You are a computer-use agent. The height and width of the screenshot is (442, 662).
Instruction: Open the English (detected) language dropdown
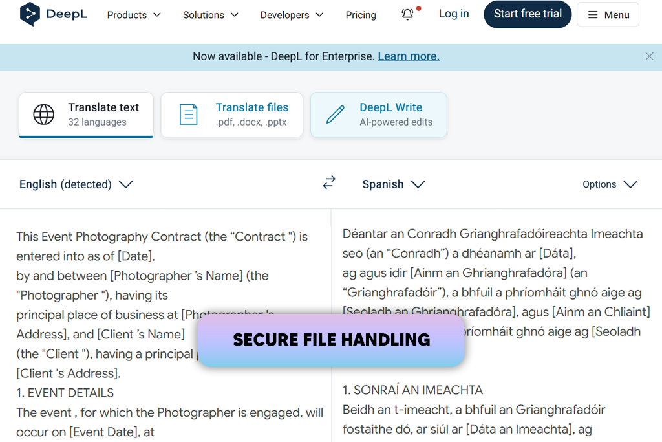(76, 184)
